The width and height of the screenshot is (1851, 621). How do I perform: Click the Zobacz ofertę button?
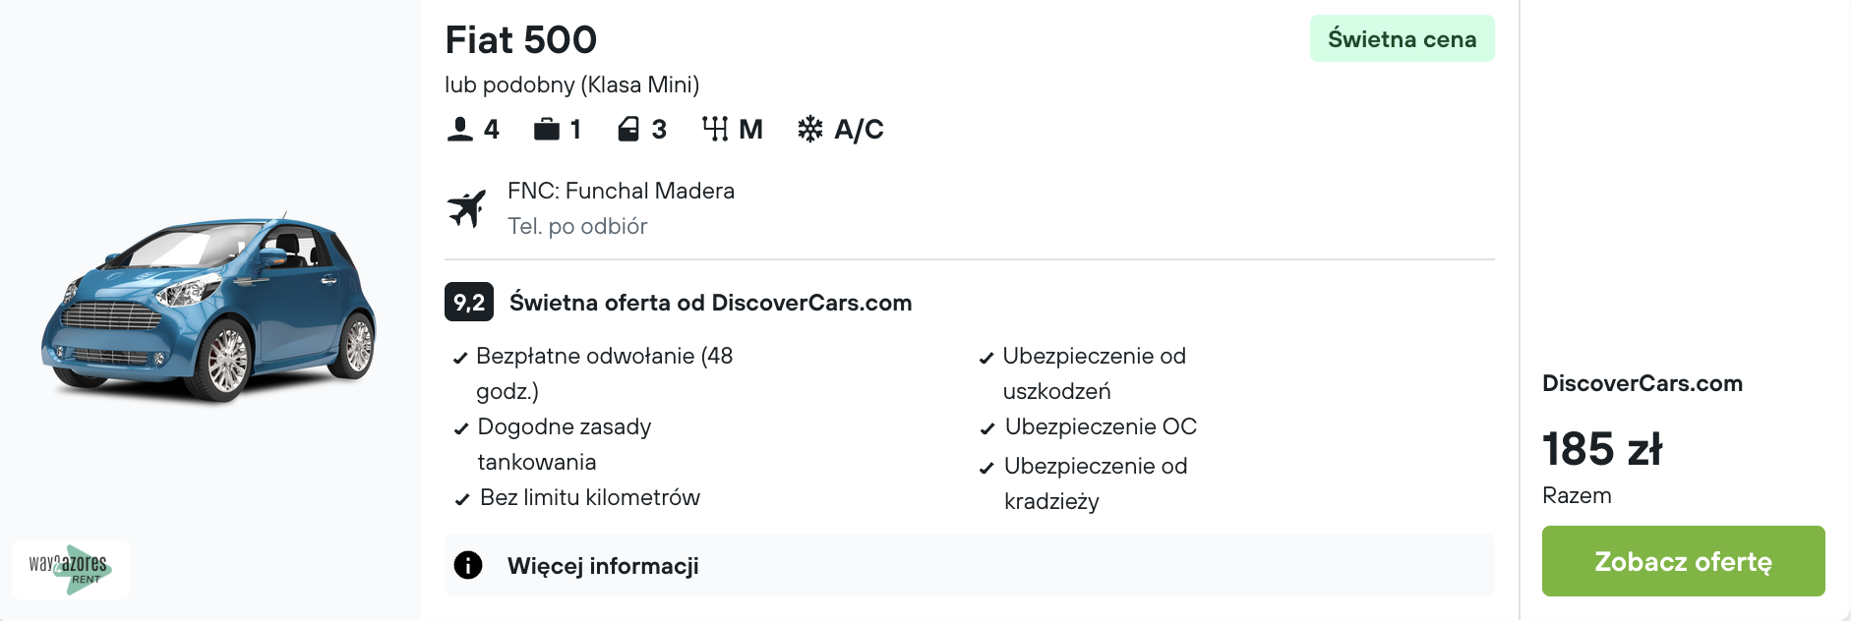[x=1682, y=561]
